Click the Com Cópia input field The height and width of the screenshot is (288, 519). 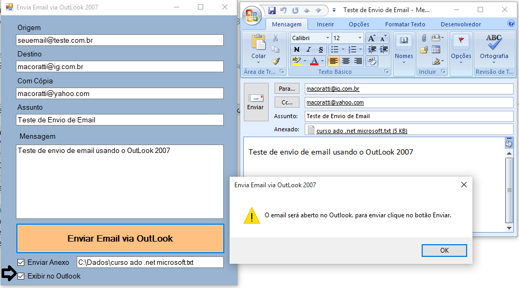point(120,93)
